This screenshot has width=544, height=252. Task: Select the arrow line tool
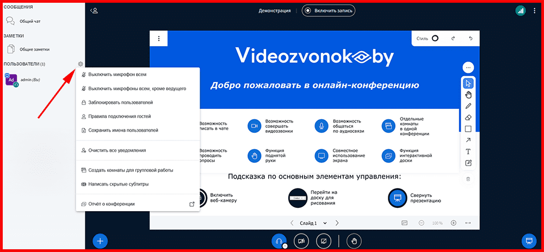[468, 140]
